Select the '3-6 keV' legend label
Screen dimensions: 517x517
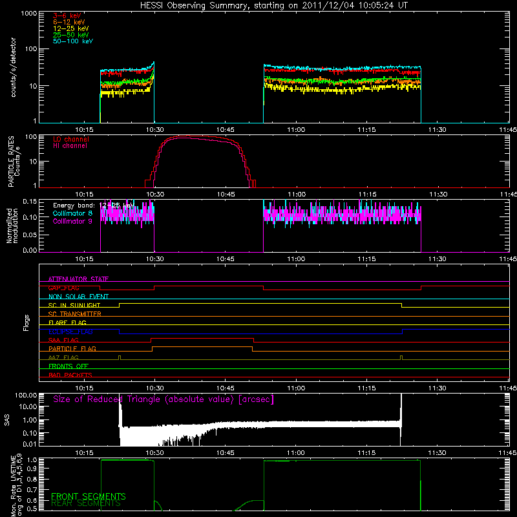tap(67, 16)
